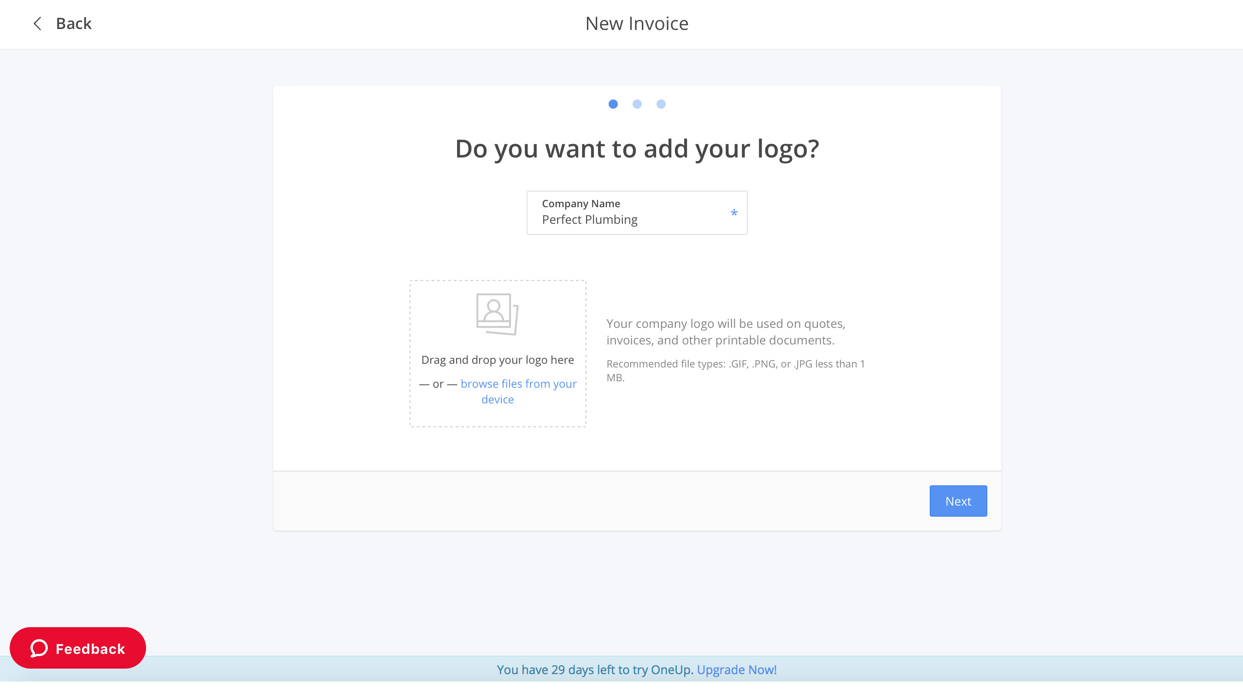Image resolution: width=1243 pixels, height=699 pixels.
Task: Click the recommended file types note
Action: pos(735,371)
